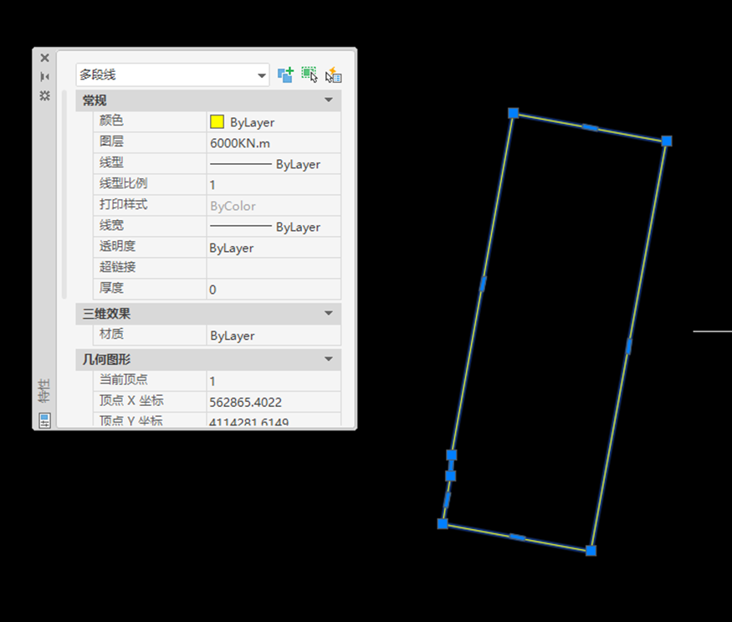Collapse the 常规 section
The height and width of the screenshot is (622, 732).
[x=329, y=100]
